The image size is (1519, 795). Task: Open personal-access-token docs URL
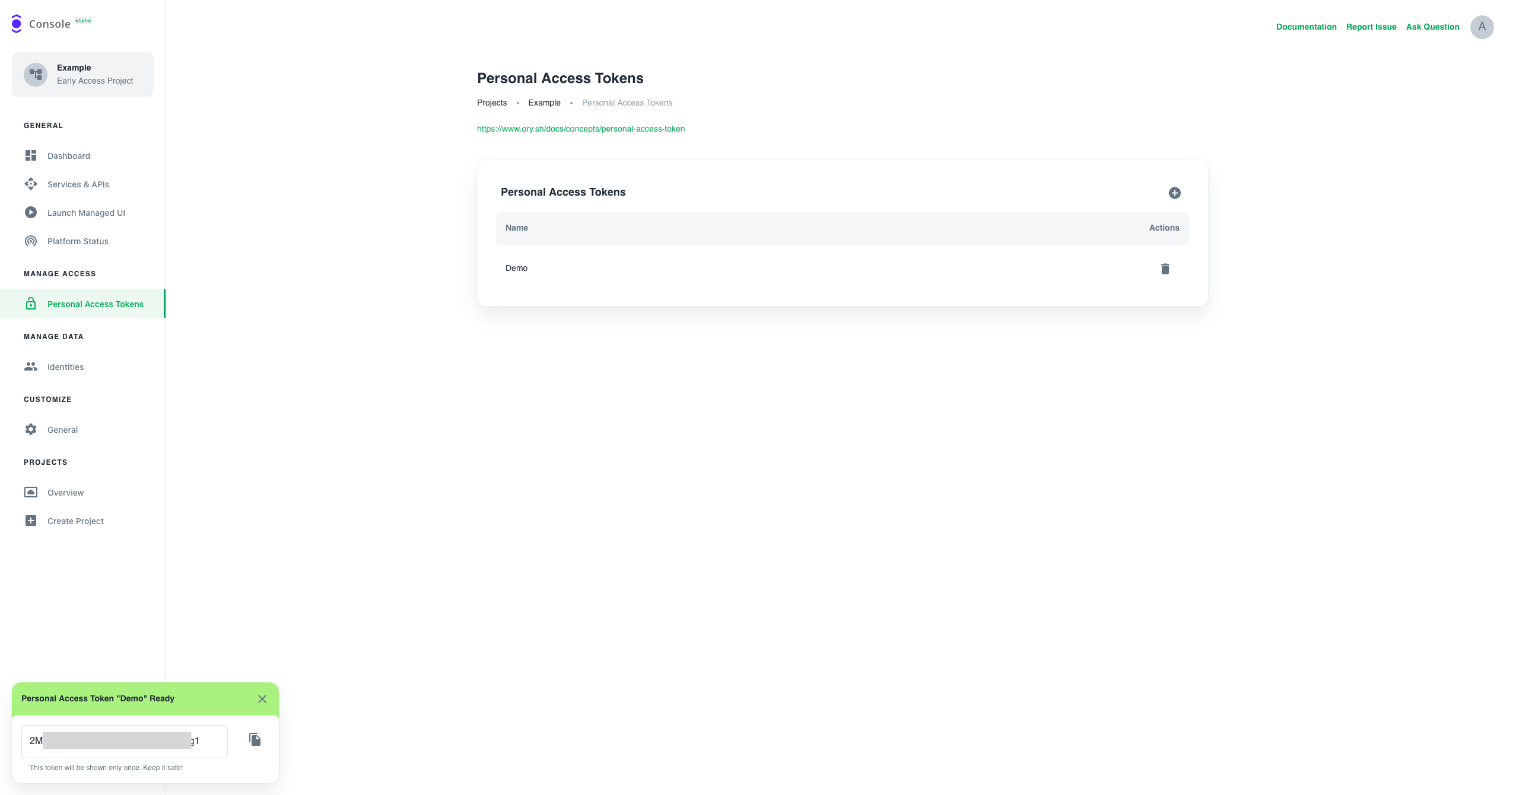580,129
